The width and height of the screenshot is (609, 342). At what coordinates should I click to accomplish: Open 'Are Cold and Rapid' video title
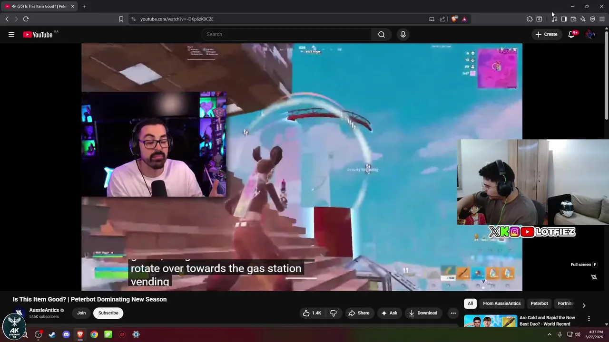(547, 321)
